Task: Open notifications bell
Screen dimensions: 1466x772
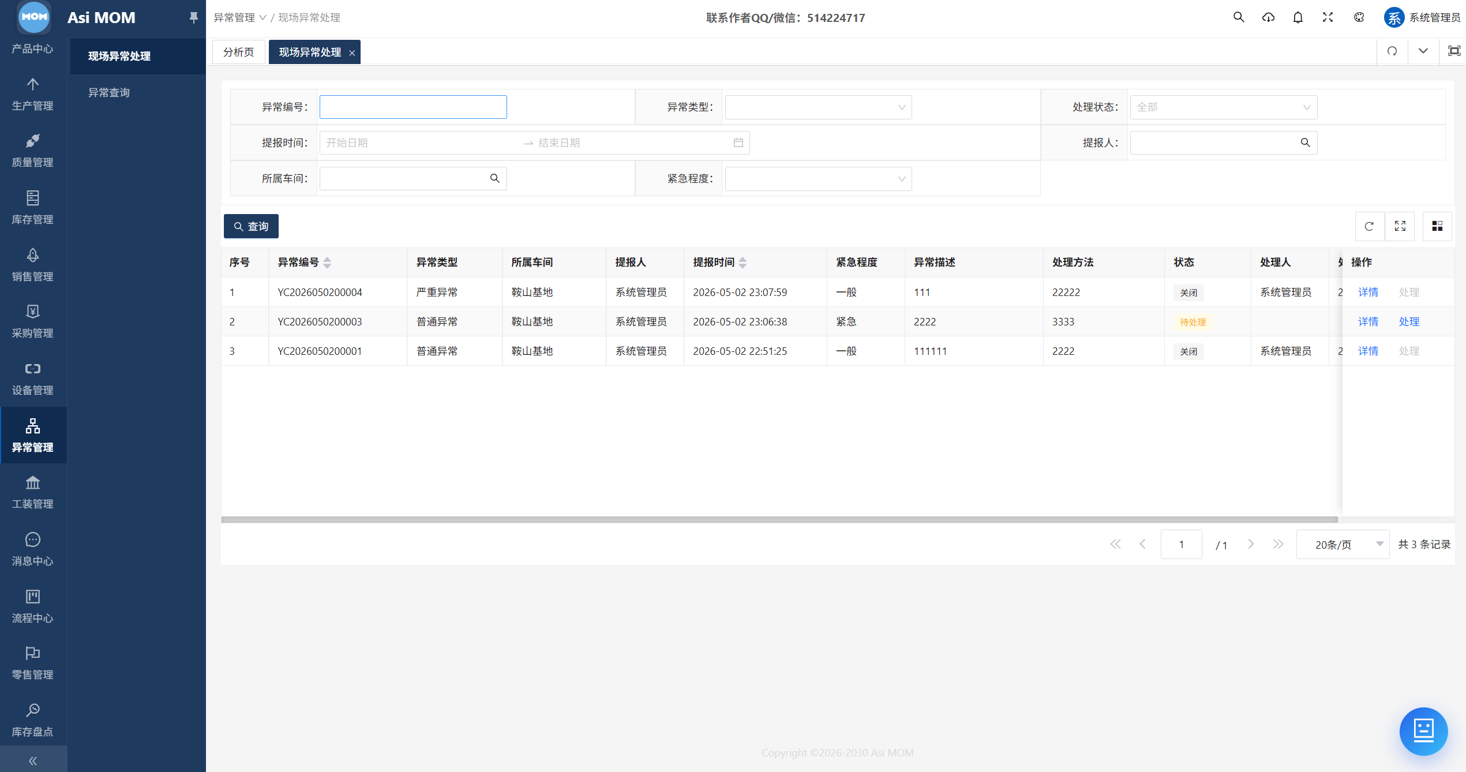Action: tap(1298, 17)
